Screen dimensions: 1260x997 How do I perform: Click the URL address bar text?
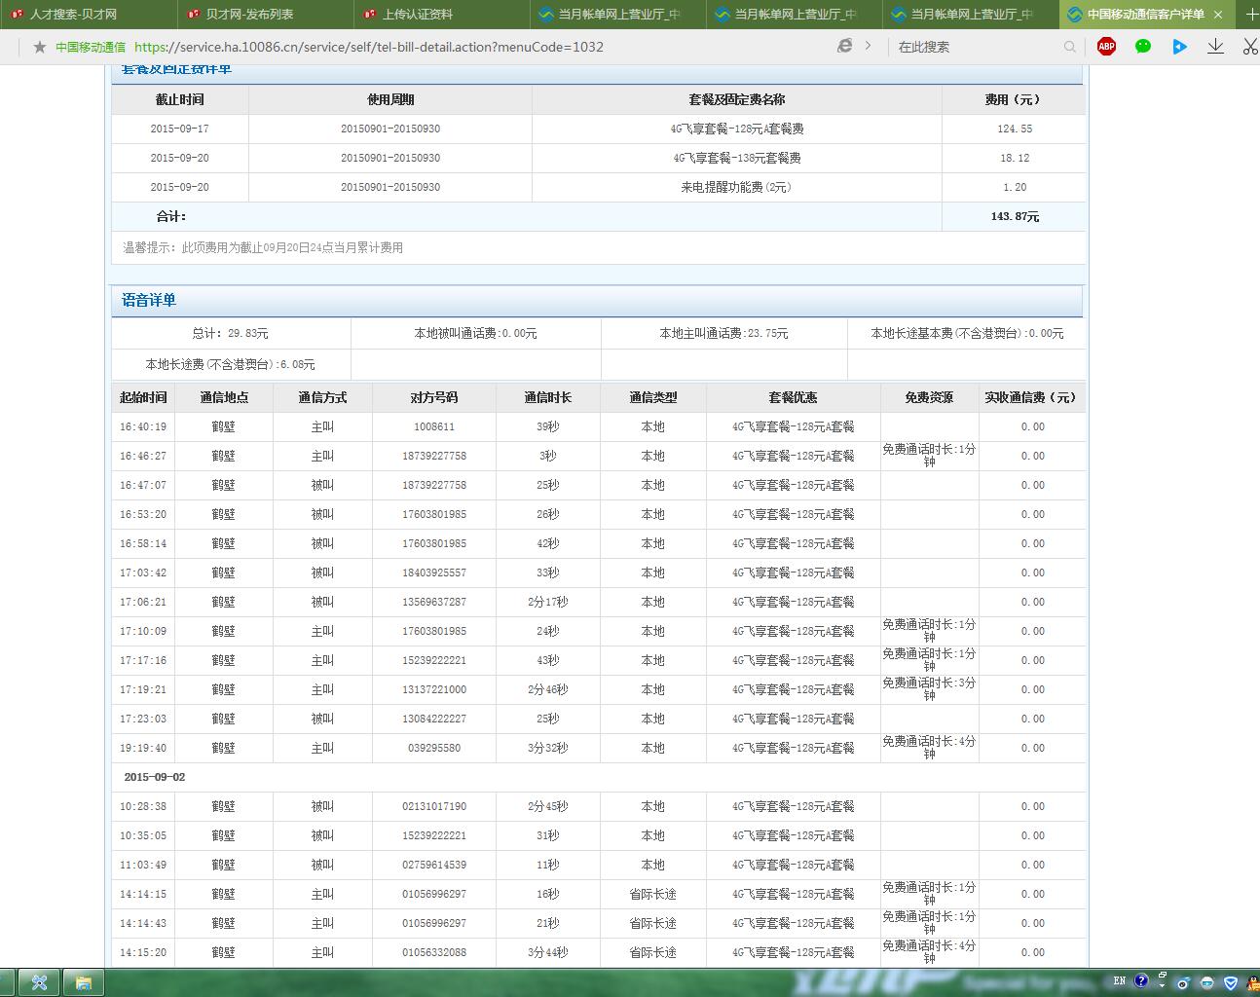pyautogui.click(x=368, y=47)
